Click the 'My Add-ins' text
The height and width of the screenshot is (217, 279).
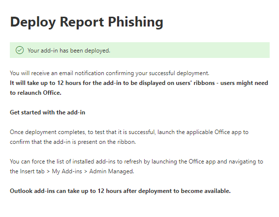tap(67, 171)
